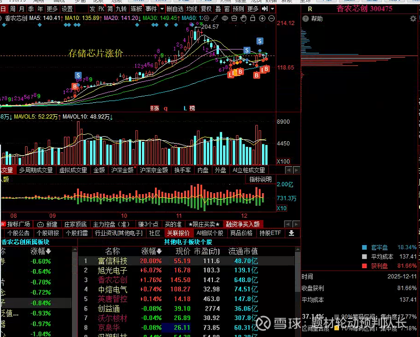Select AI立桩成交量 indicator tab
The width and height of the screenshot is (420, 337).
(249, 170)
